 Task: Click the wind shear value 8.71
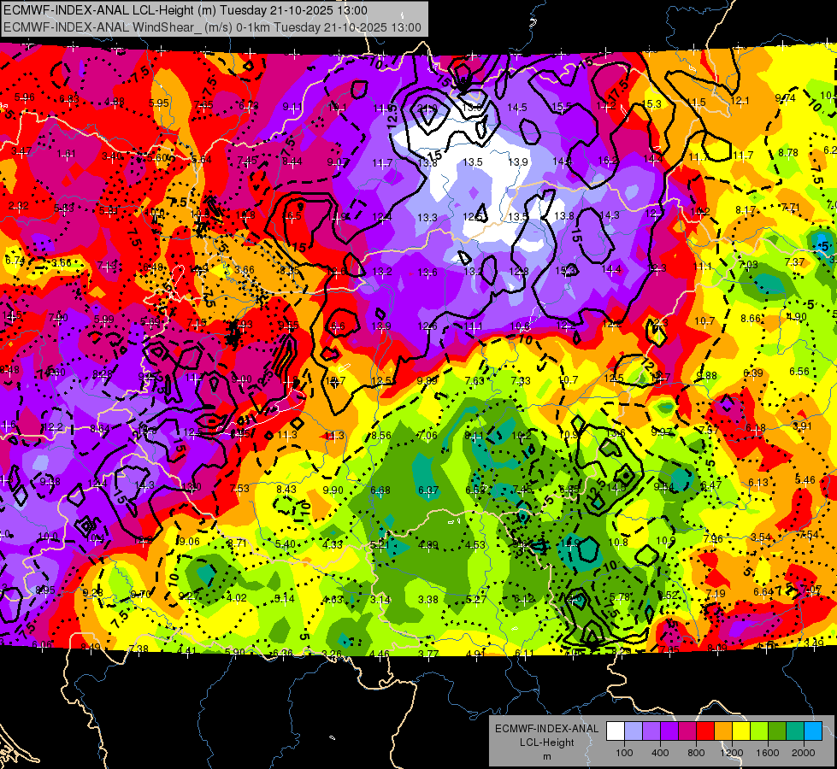238,543
